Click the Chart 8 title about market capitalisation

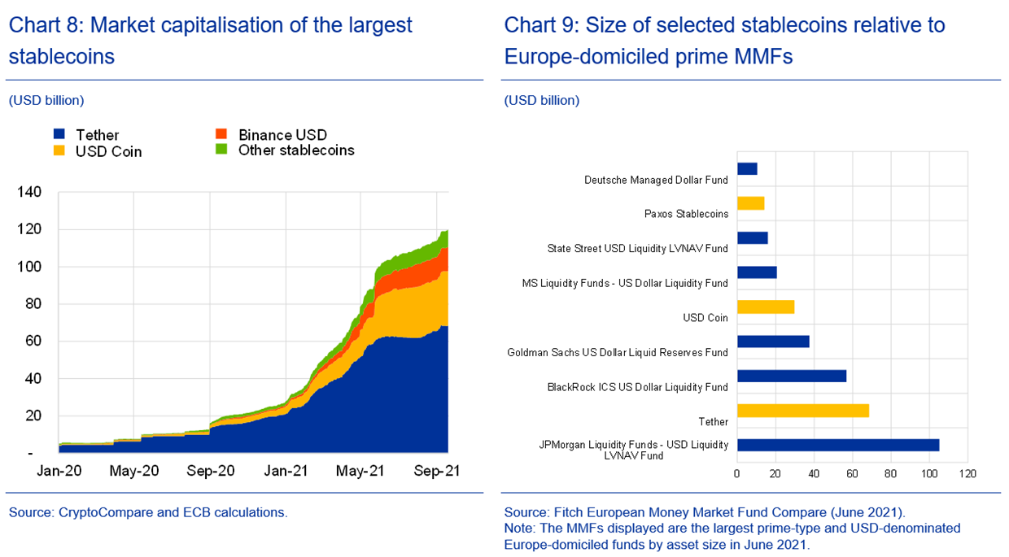point(211,41)
